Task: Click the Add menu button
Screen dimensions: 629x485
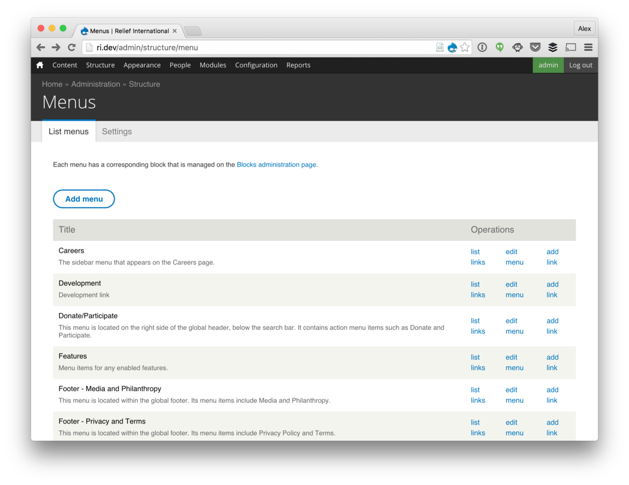Action: pyautogui.click(x=84, y=199)
